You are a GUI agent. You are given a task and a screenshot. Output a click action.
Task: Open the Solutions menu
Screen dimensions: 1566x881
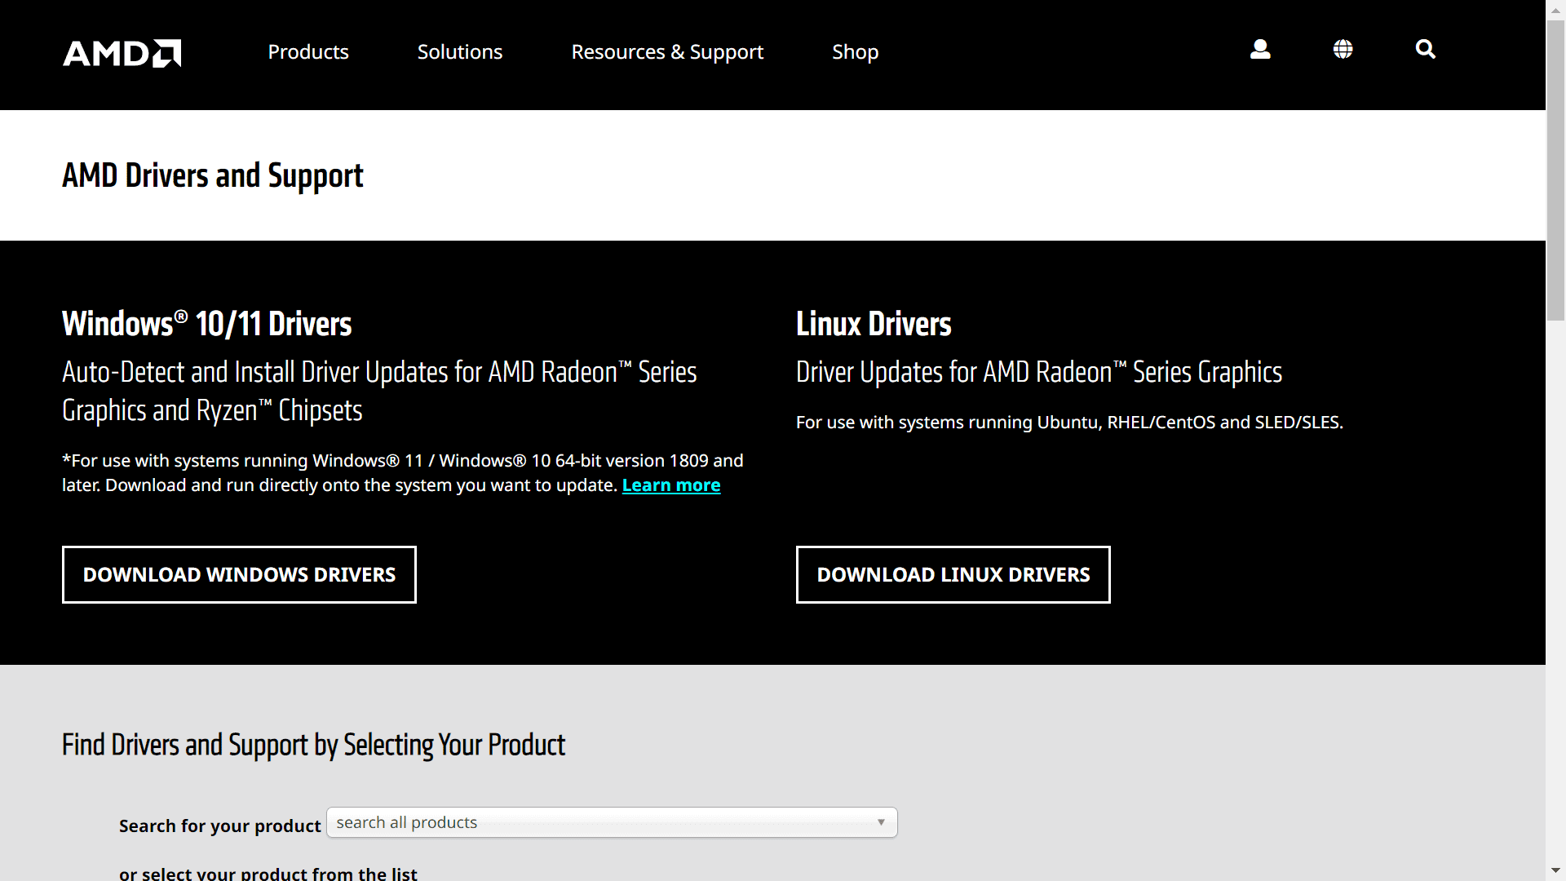460,52
